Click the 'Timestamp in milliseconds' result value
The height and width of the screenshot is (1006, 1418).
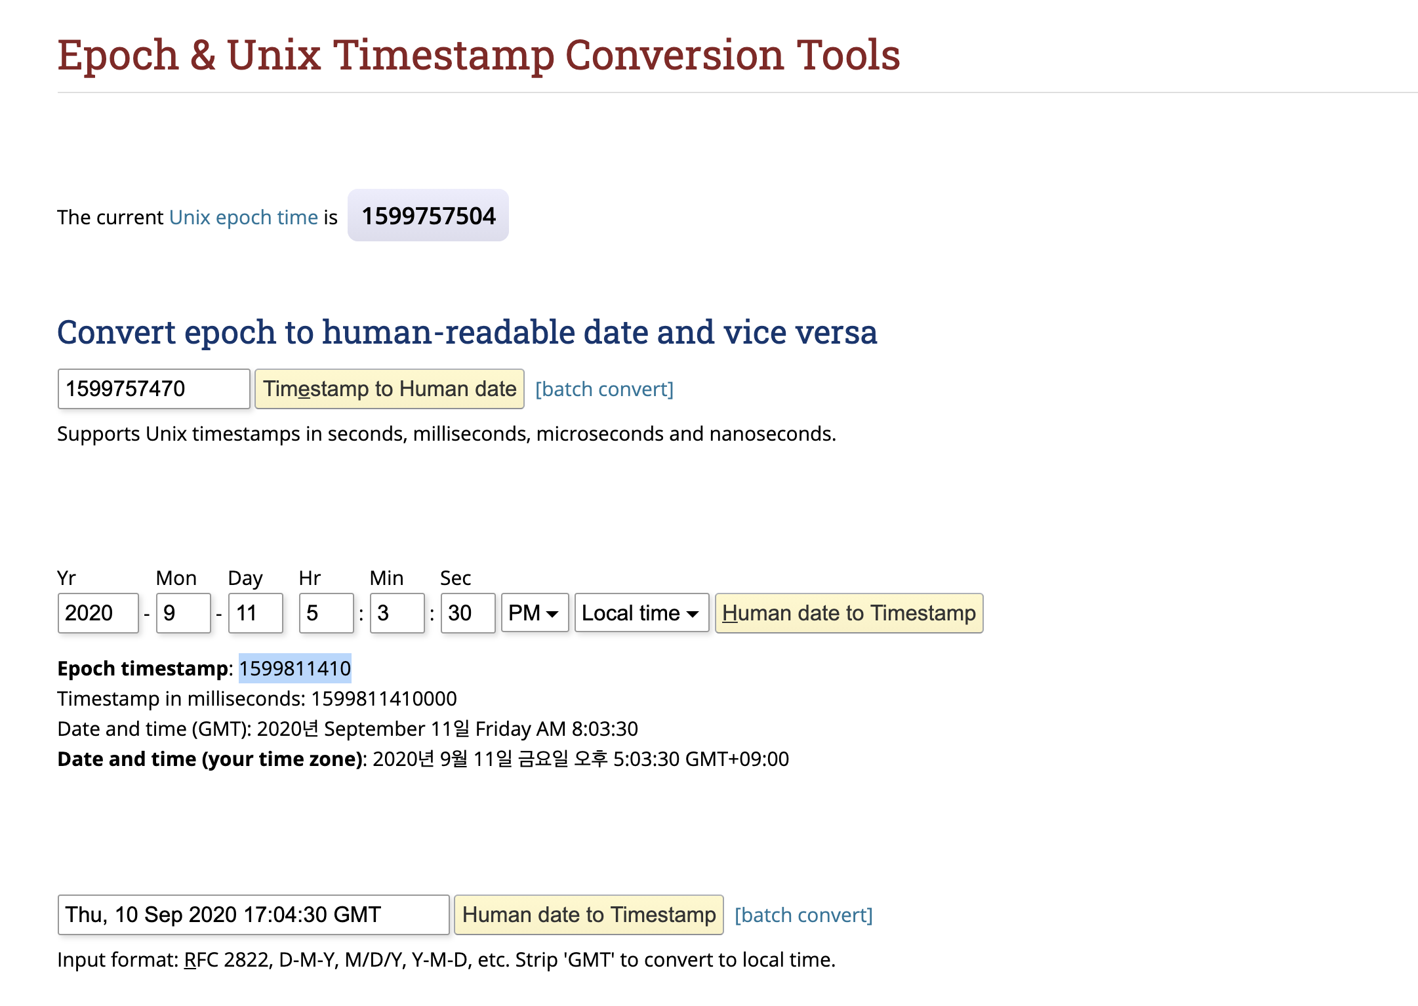384,698
